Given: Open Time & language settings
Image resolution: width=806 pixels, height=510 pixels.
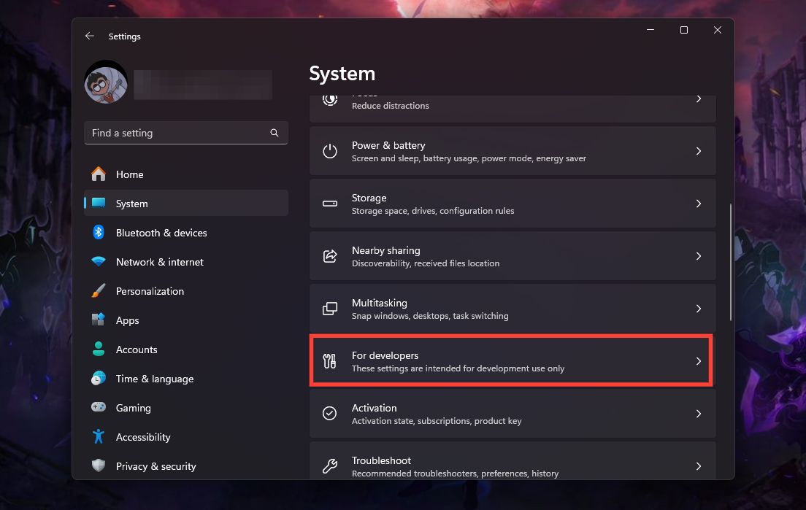Looking at the screenshot, I should tap(154, 379).
